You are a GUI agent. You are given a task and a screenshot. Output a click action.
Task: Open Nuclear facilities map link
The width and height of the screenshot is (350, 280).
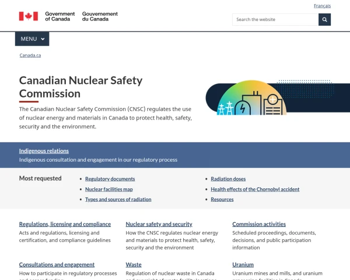tap(109, 190)
